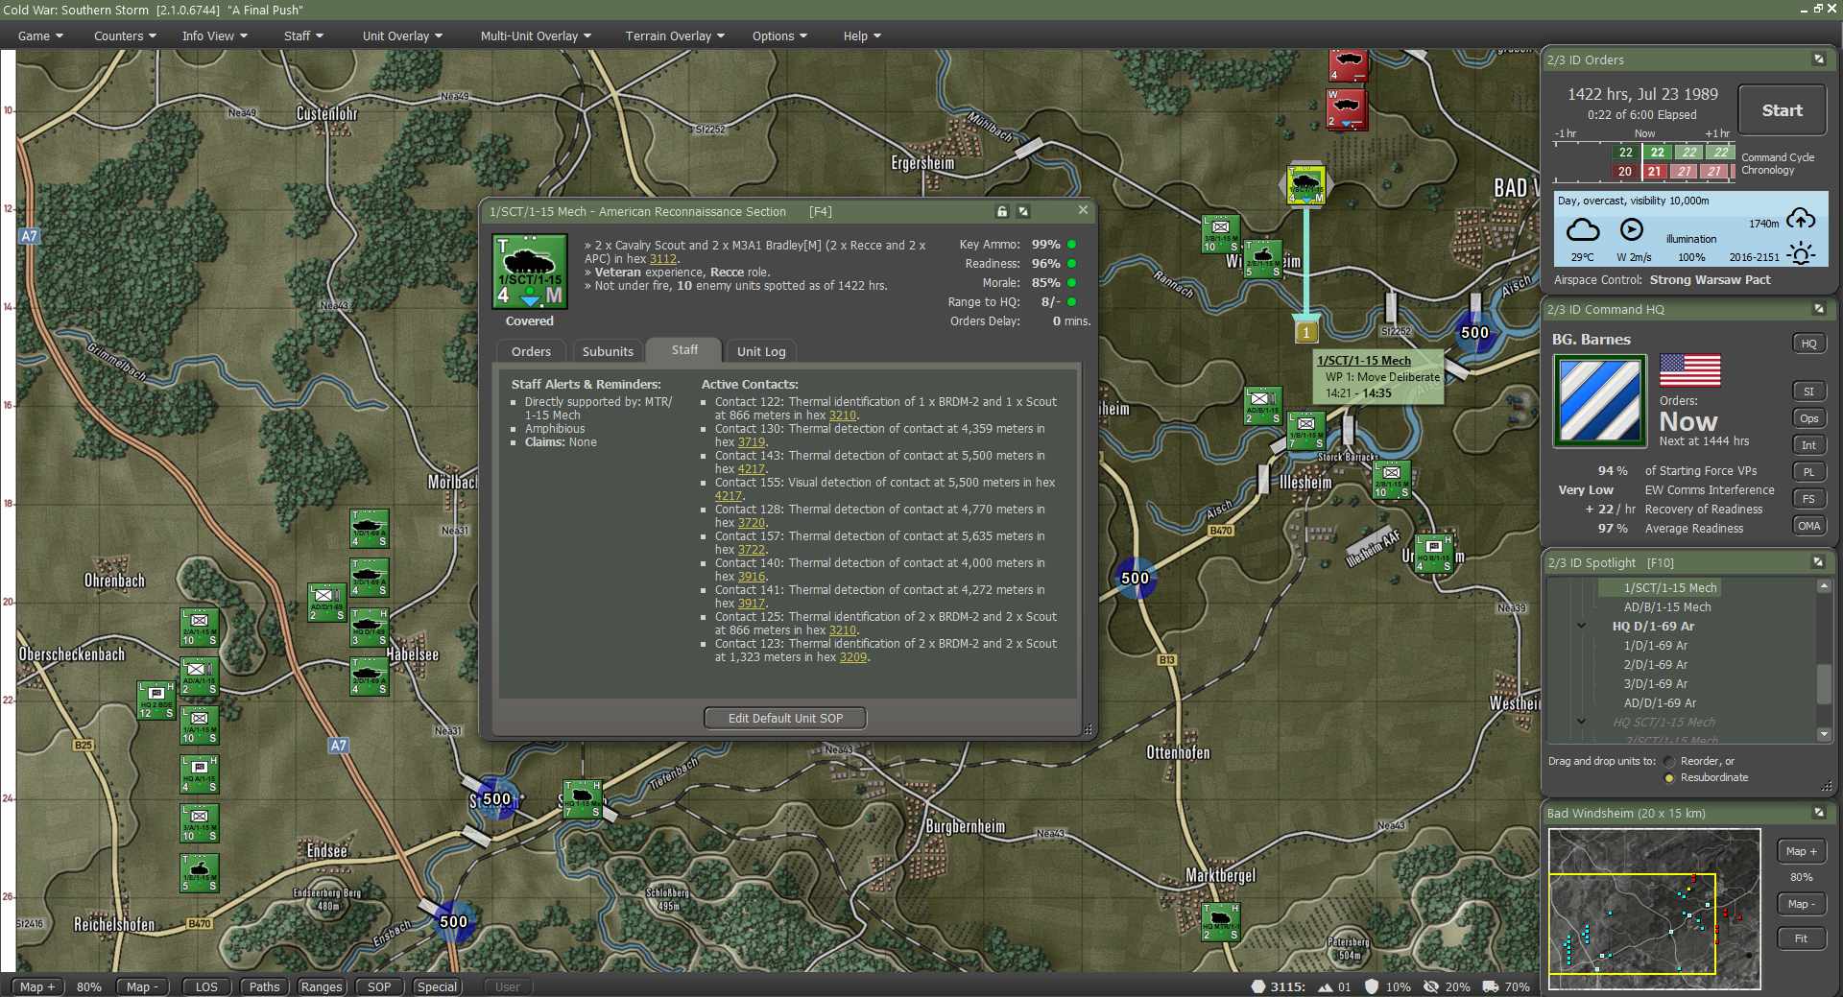
Task: Click the 500 victory point marker near Ottenhofen
Action: (x=1135, y=578)
